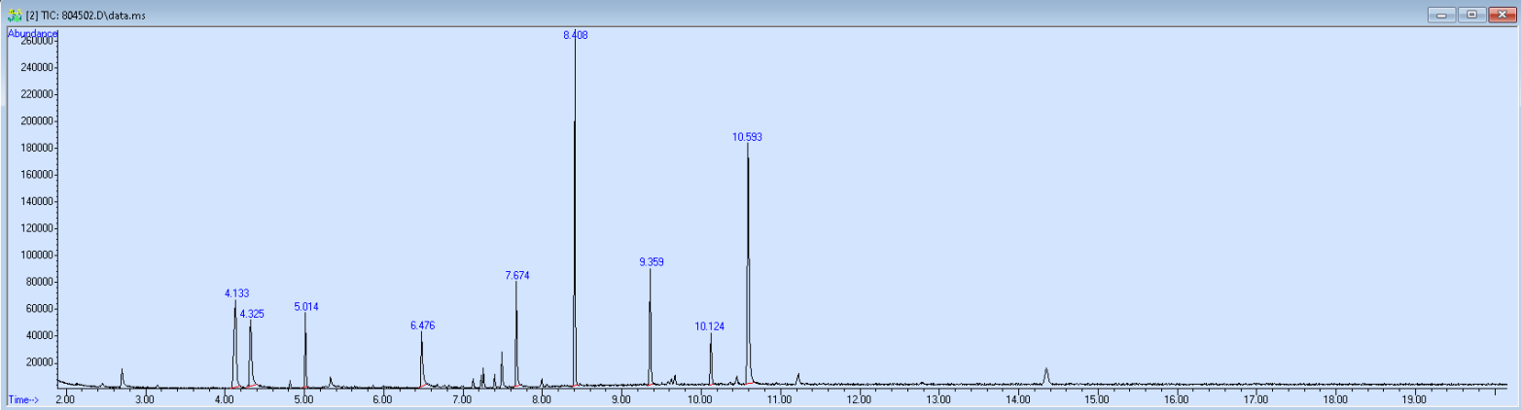1521x410 pixels.
Task: Click the 20000 abundance axis value
Action: (x=41, y=362)
